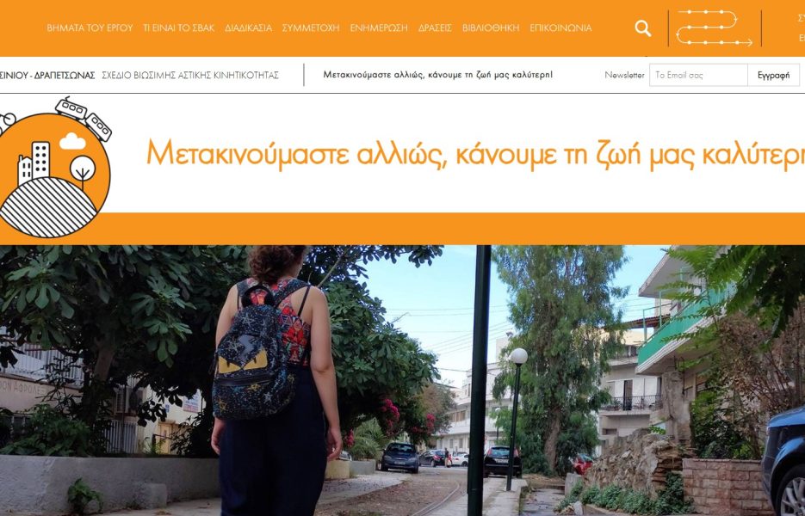This screenshot has height=516, width=805.
Task: Go to ΕΠΙΚΟΙΝΩΝΙΑ page
Action: [560, 28]
